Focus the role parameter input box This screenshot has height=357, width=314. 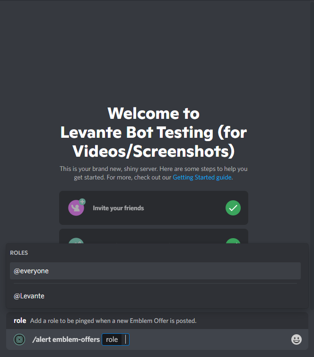(x=115, y=339)
